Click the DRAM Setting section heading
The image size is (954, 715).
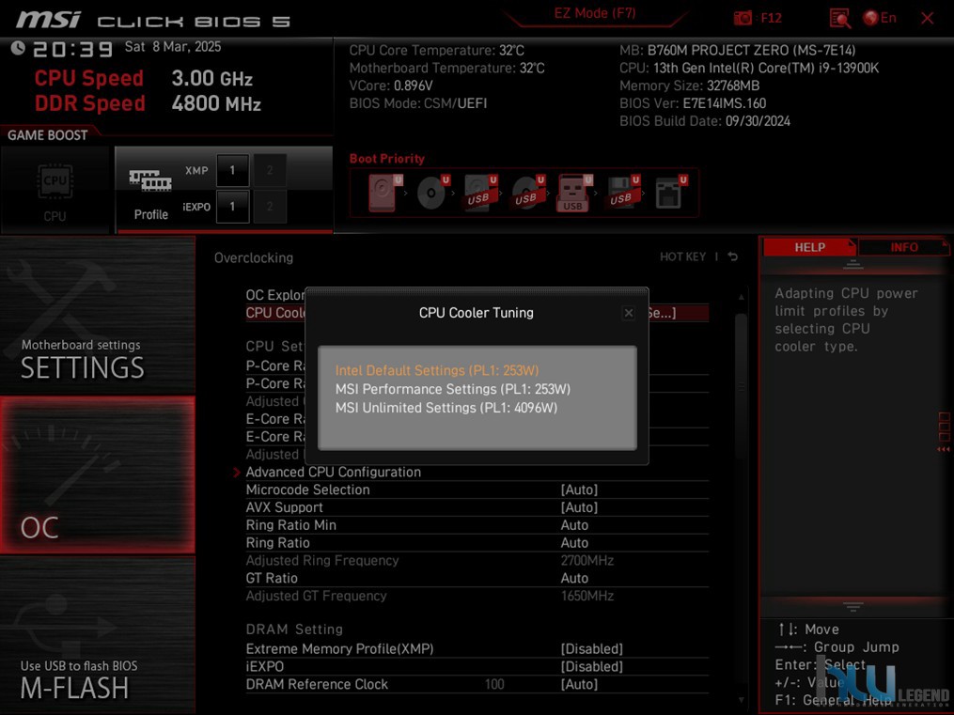(x=294, y=630)
